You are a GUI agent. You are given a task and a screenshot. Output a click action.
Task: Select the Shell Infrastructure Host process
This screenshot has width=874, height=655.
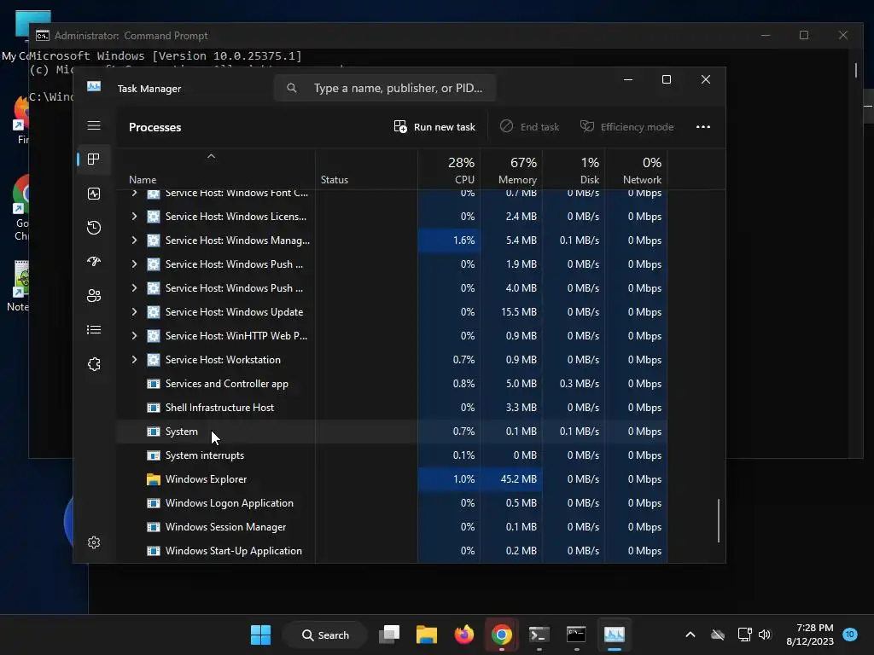(392, 408)
